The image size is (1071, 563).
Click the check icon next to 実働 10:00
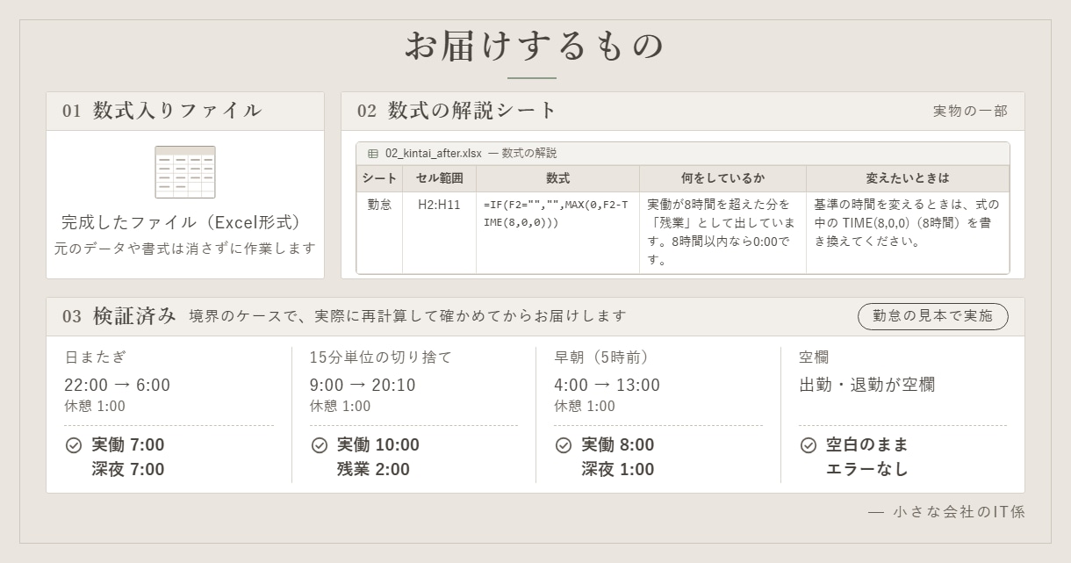(320, 445)
